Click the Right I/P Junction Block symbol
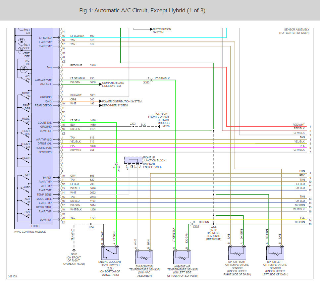 (x=133, y=160)
